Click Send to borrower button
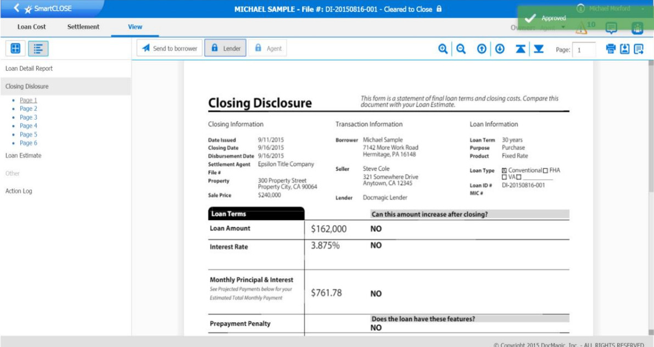 (170, 48)
